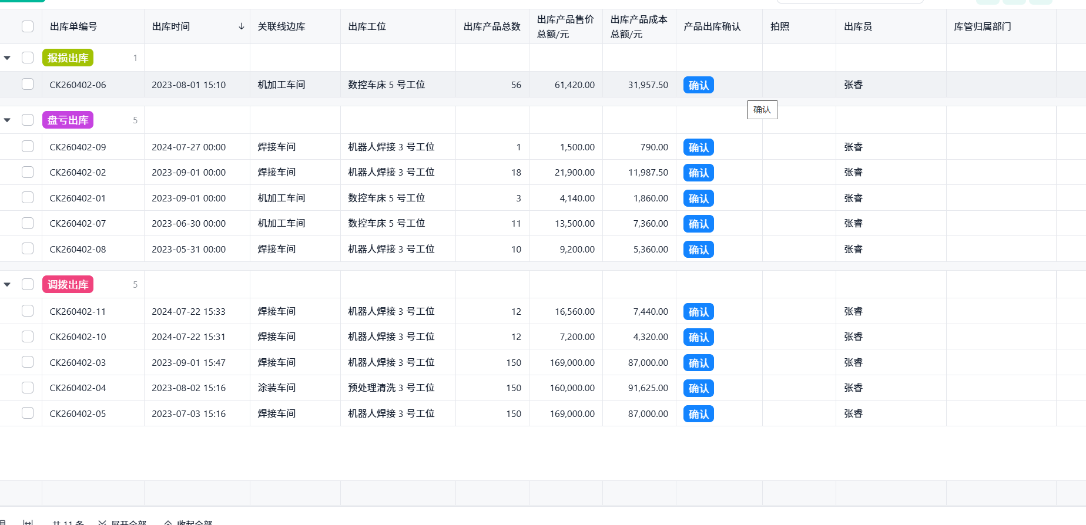Hit 确认 in the CK260402-05 row
The height and width of the screenshot is (525, 1086).
[698, 414]
